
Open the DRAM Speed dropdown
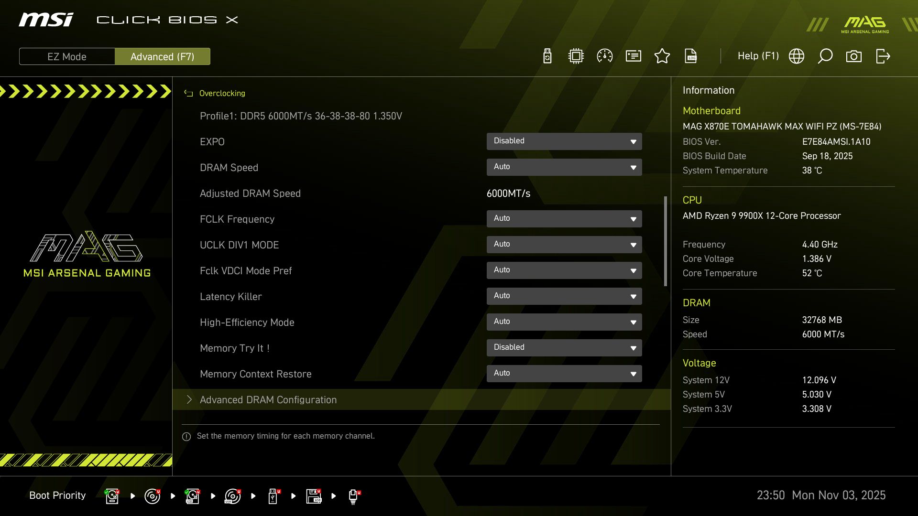coord(564,167)
